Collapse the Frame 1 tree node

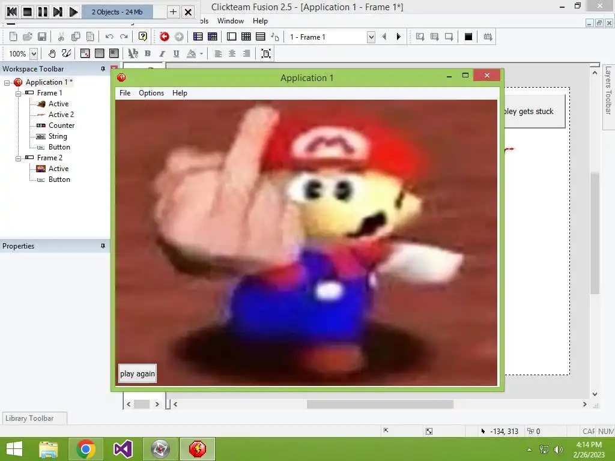coord(18,93)
